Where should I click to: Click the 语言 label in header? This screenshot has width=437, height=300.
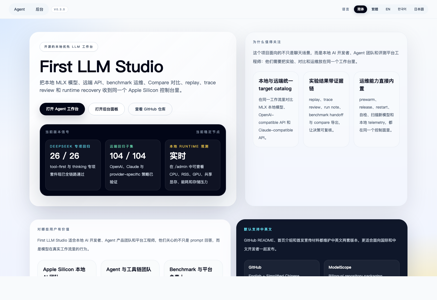(346, 9)
